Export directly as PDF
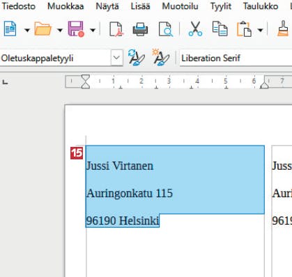The image size is (292, 277). (x=116, y=29)
